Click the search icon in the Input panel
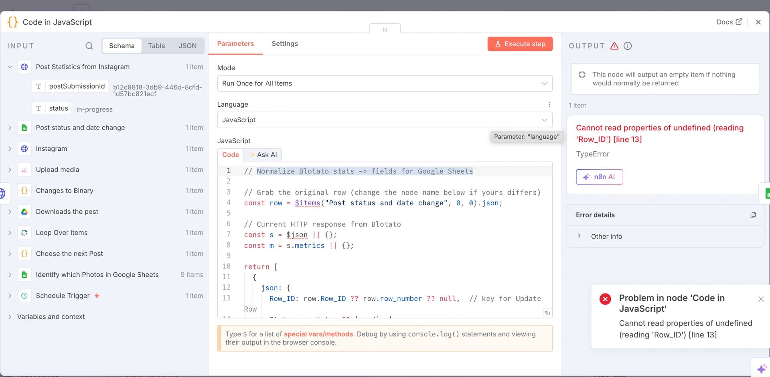Viewport: 770px width, 377px height. [89, 46]
